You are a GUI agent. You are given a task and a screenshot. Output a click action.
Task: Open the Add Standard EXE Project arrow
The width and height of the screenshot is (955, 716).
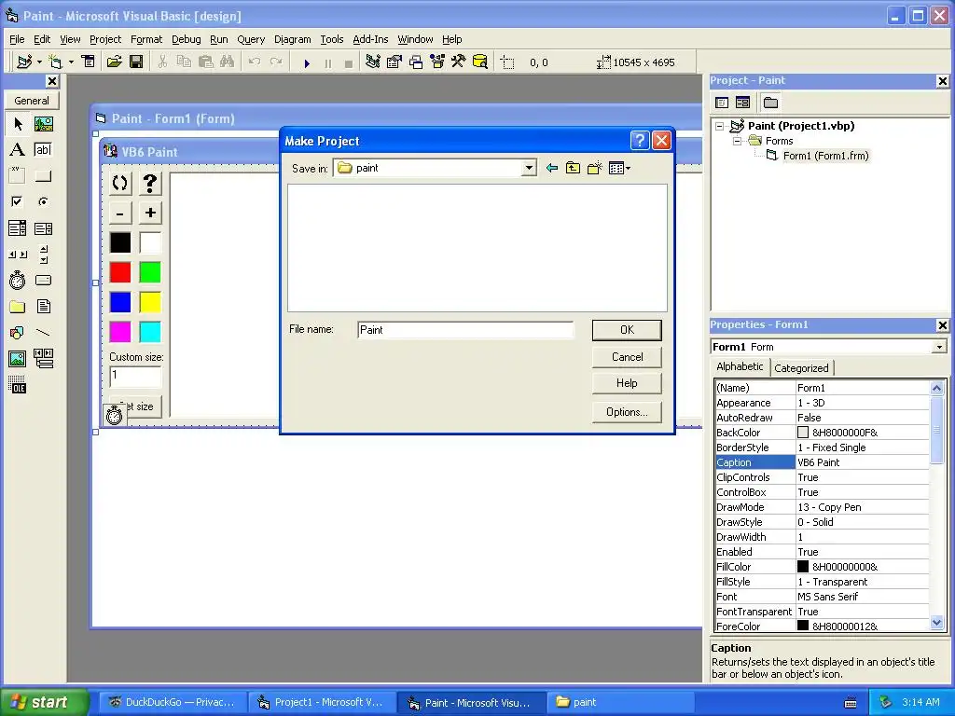[39, 62]
